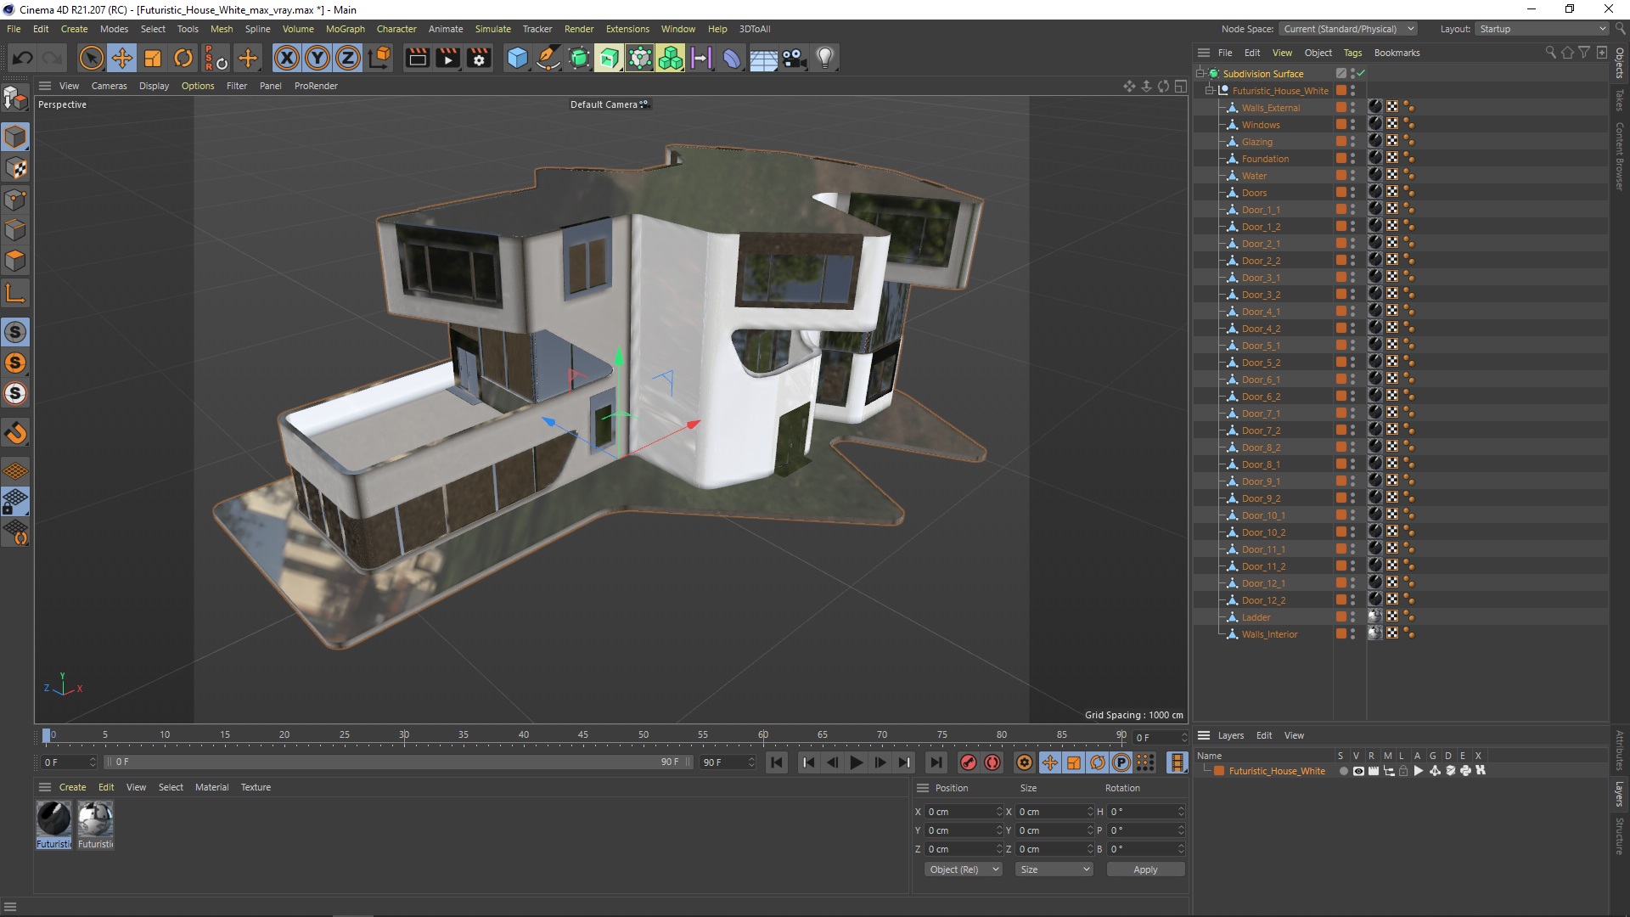Viewport: 1630px width, 917px height.
Task: Toggle Y axis lock
Action: [318, 58]
